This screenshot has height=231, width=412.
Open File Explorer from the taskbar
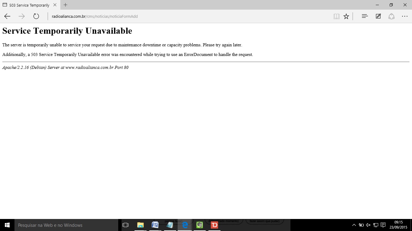(140, 225)
